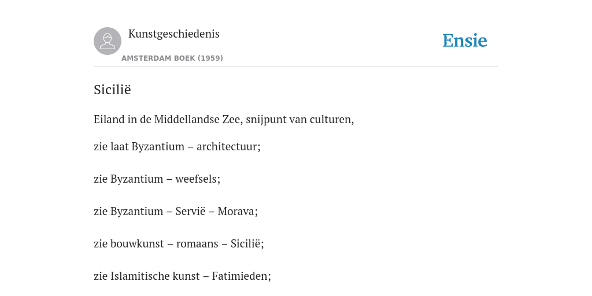The width and height of the screenshot is (592, 296).
Task: Click the 'zie bouwkunst – romaans – Sicilië' reference
Action: [179, 244]
